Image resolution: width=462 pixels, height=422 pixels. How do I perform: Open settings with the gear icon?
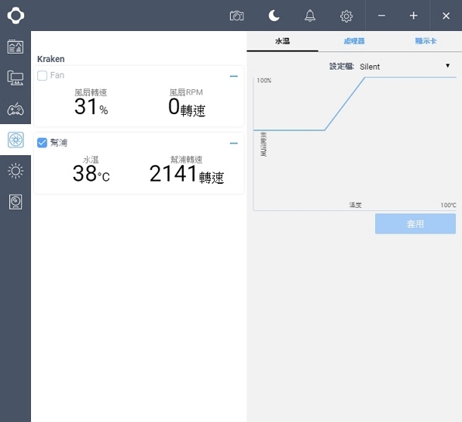(346, 16)
